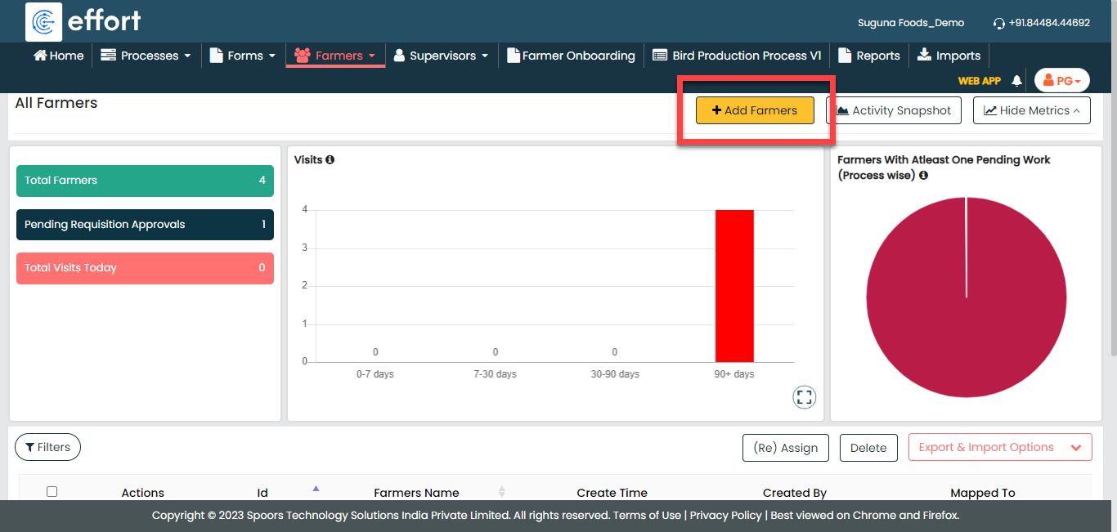Sort by Farmers Name column arrows
The image size is (1117, 532).
(x=501, y=492)
